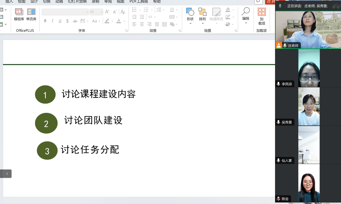
Task: Select the 讨论团队建设 text on the slide
Action: click(93, 120)
